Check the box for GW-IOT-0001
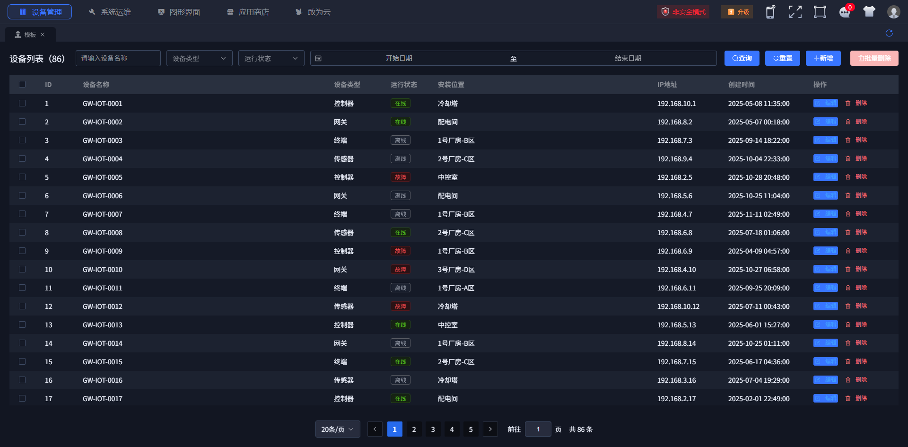 [22, 103]
